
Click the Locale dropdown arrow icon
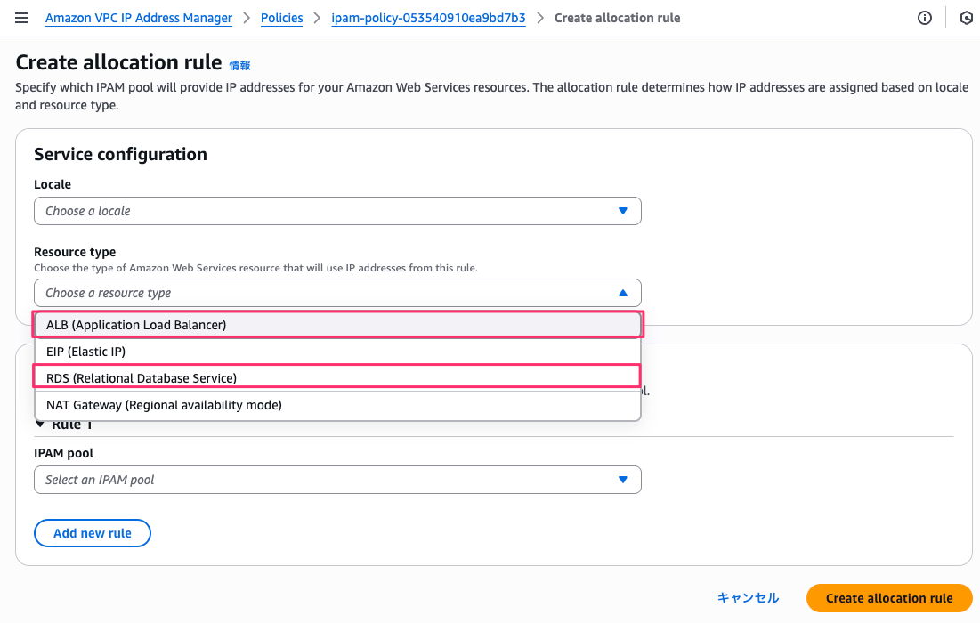tap(623, 211)
